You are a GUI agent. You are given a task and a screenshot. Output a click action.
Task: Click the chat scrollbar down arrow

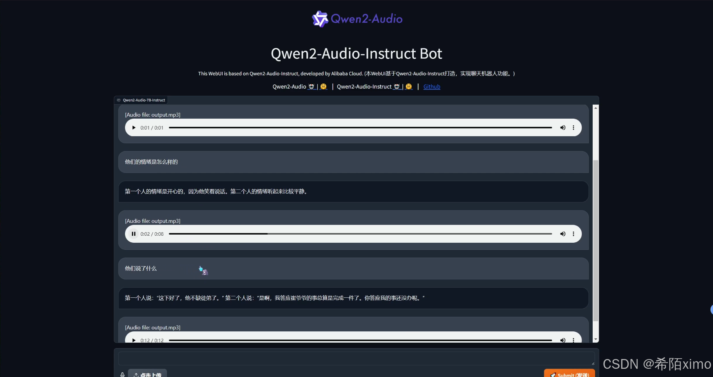[596, 340]
